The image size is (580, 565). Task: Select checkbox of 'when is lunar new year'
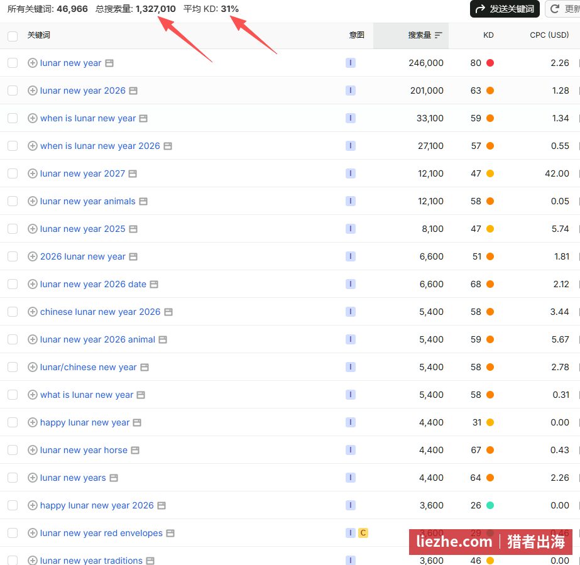tap(13, 118)
